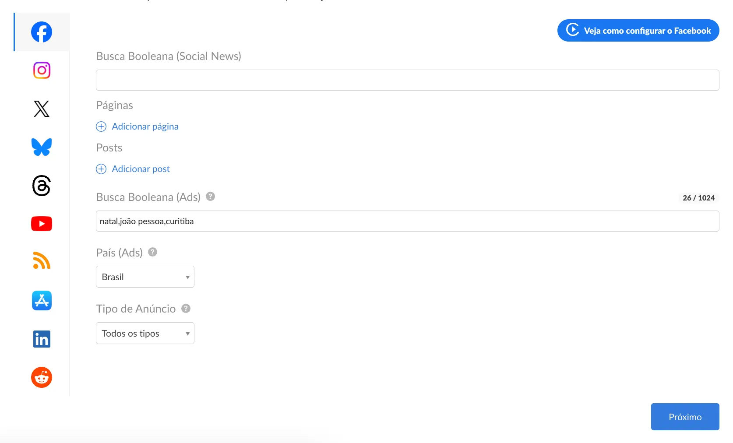The height and width of the screenshot is (443, 733).
Task: Select the Facebook source icon
Action: click(x=42, y=32)
